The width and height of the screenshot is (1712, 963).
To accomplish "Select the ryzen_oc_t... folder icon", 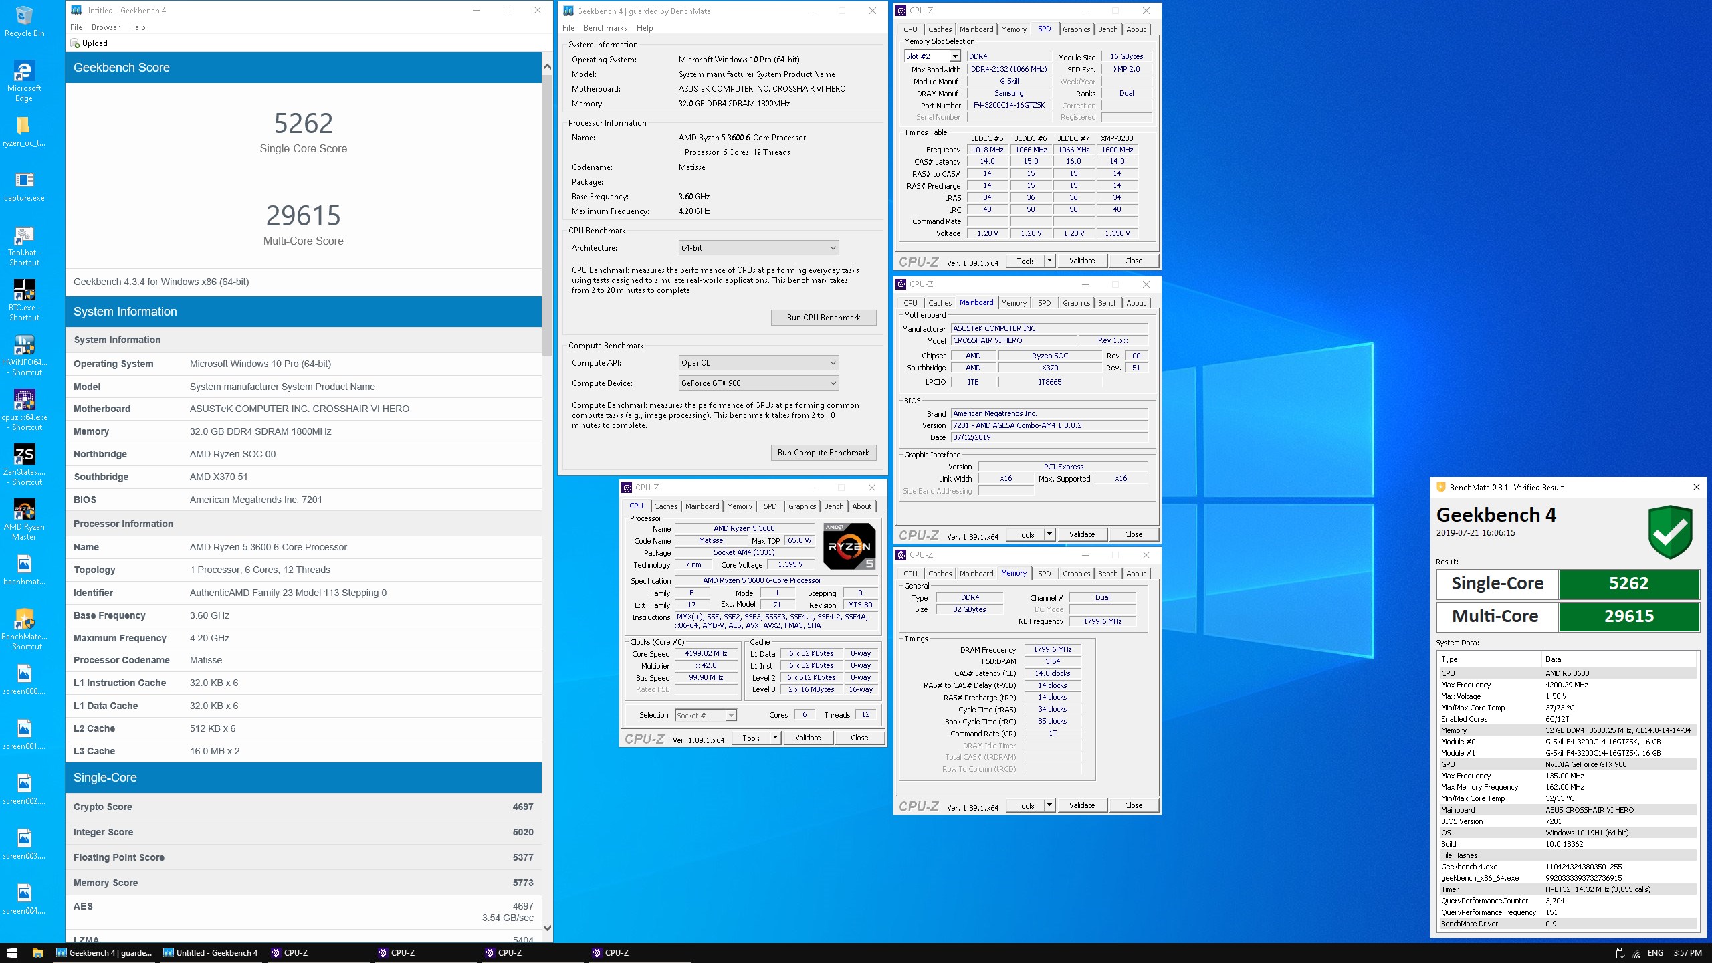I will pos(24,132).
